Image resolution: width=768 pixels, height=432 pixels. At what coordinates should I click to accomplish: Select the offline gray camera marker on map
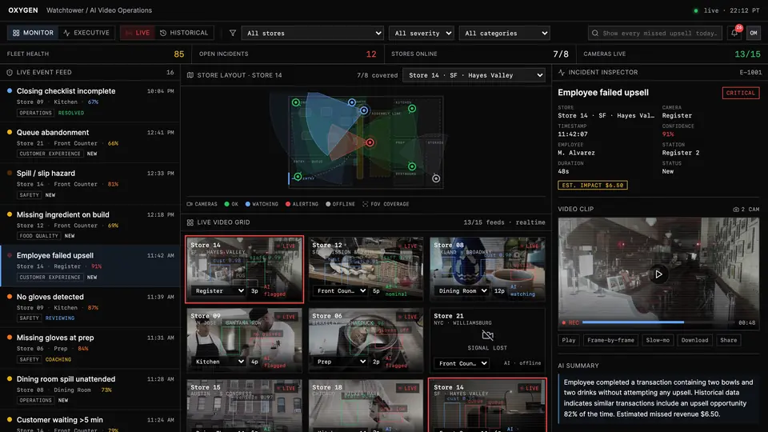pos(436,178)
